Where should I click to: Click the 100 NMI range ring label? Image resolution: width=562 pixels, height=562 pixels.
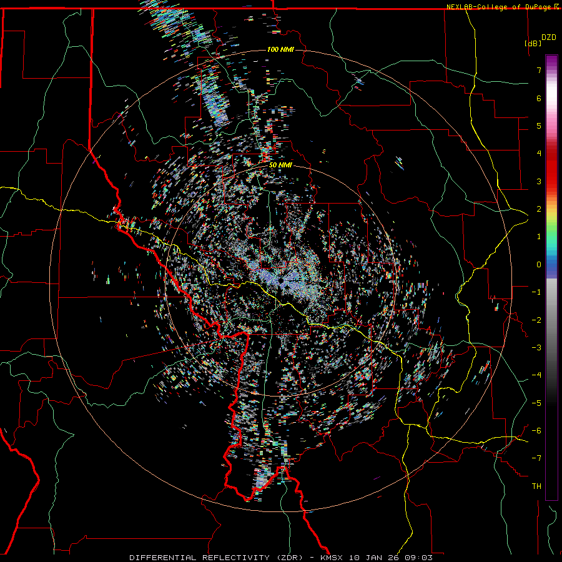pos(280,49)
